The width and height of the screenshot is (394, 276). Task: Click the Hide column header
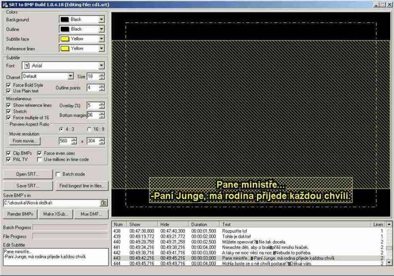(x=173, y=224)
